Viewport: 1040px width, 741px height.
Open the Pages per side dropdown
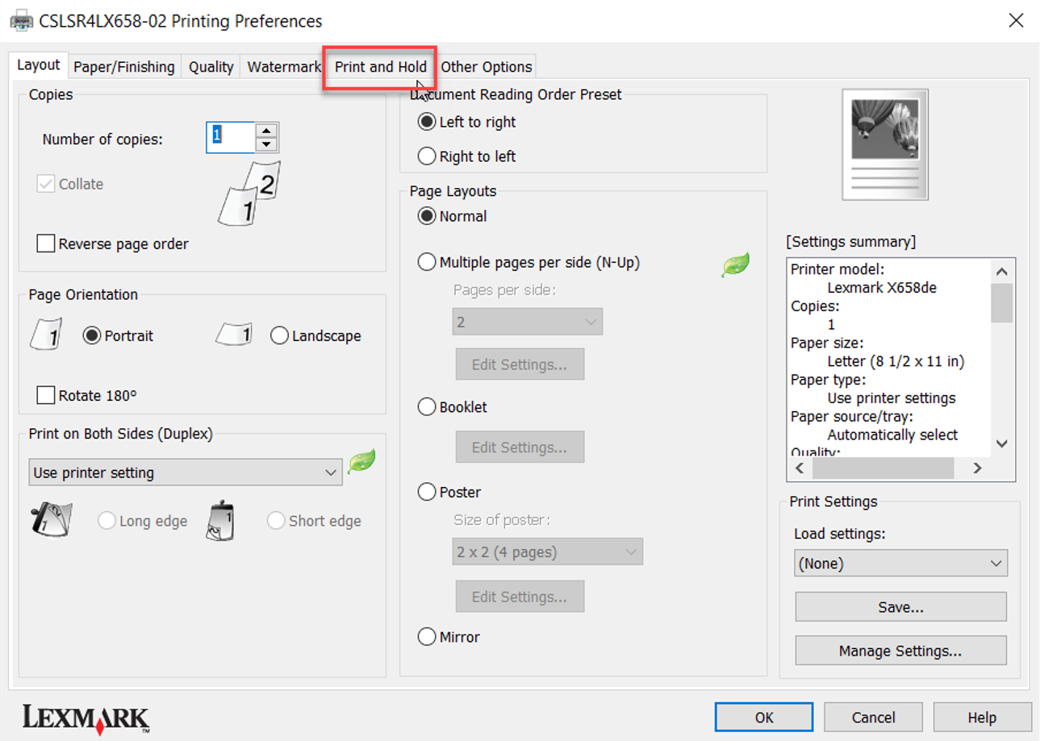[527, 322]
